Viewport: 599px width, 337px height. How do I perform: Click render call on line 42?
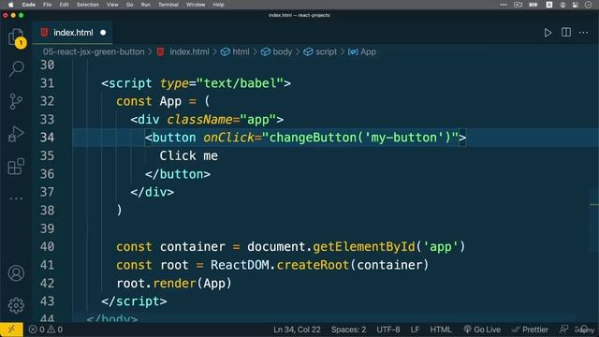[x=174, y=284]
